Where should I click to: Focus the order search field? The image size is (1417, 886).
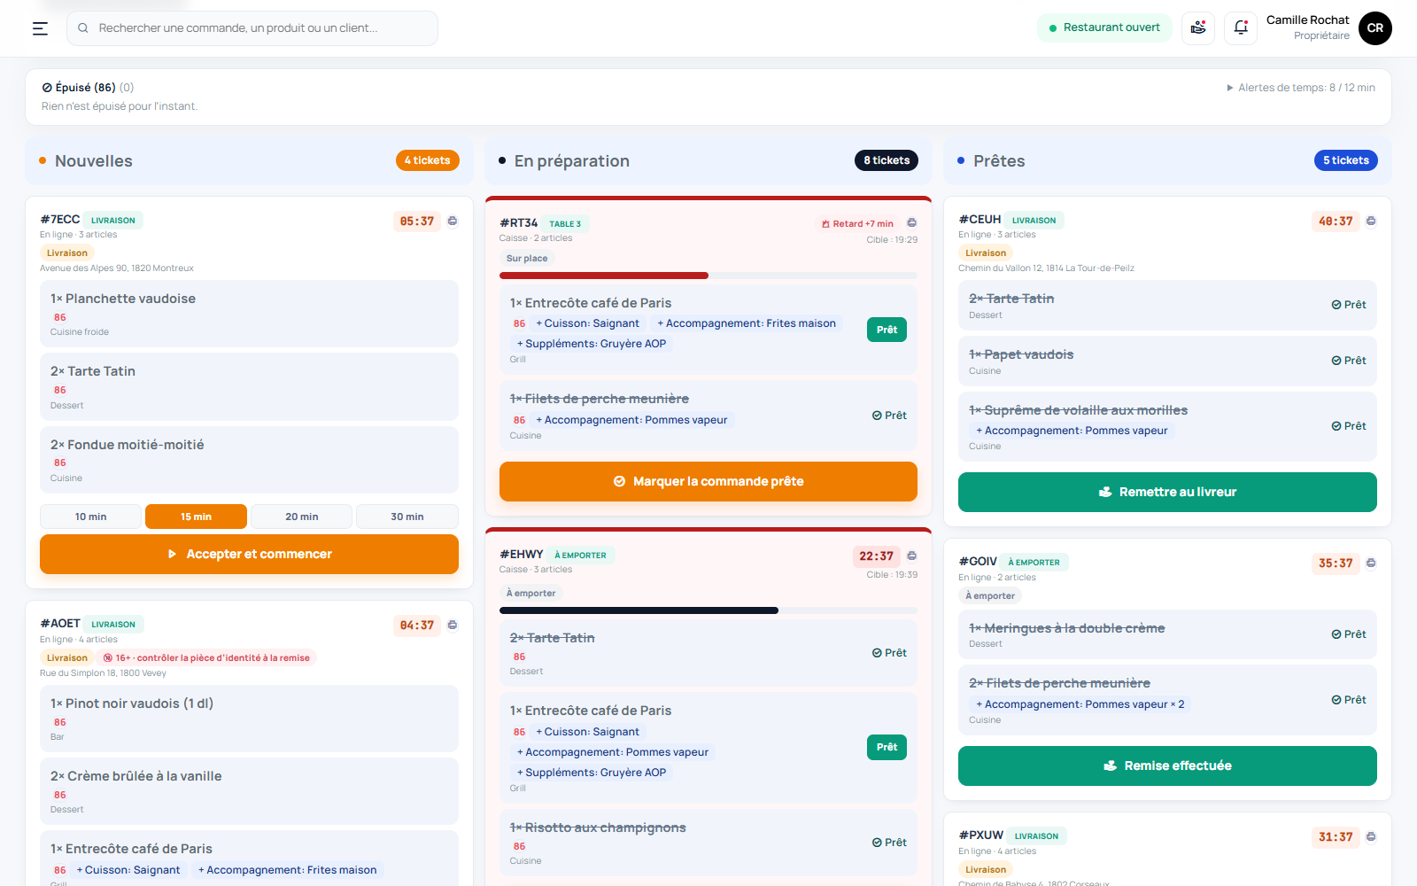tap(252, 28)
